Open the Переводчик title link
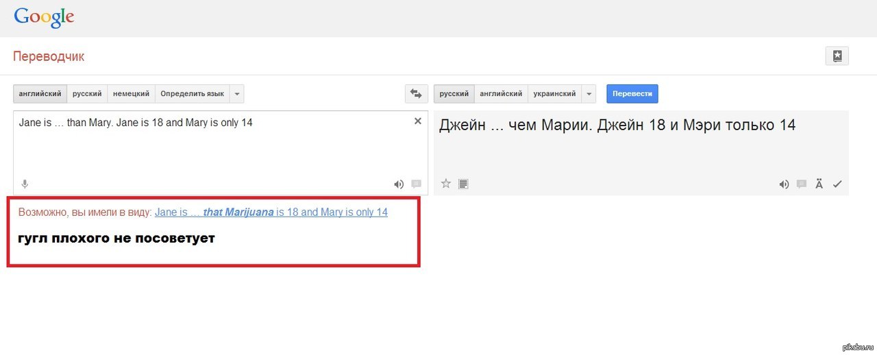 49,56
